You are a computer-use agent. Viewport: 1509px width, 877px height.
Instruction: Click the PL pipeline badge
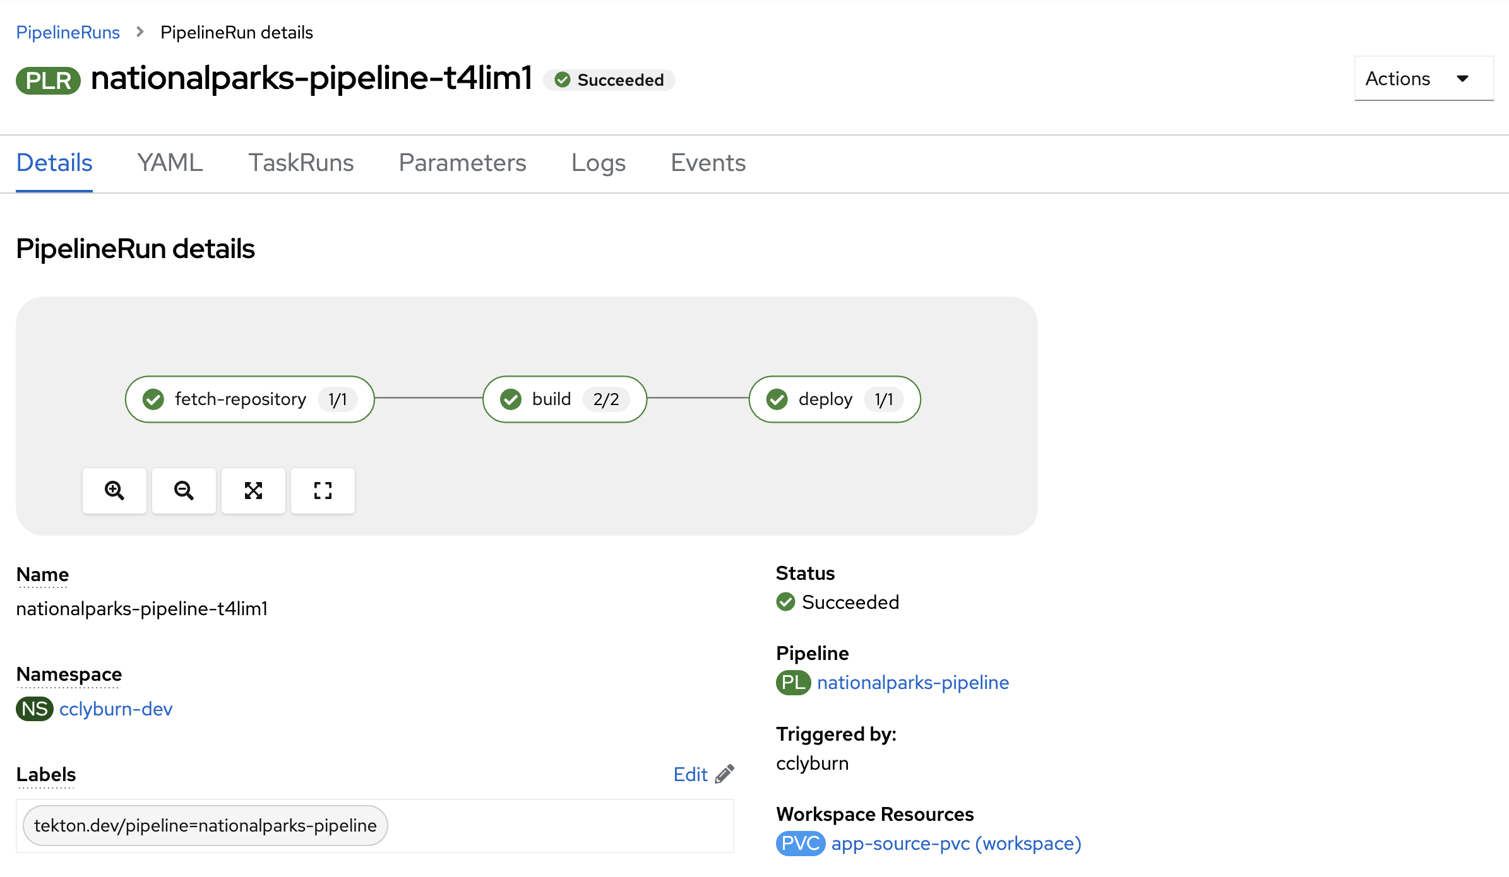794,682
